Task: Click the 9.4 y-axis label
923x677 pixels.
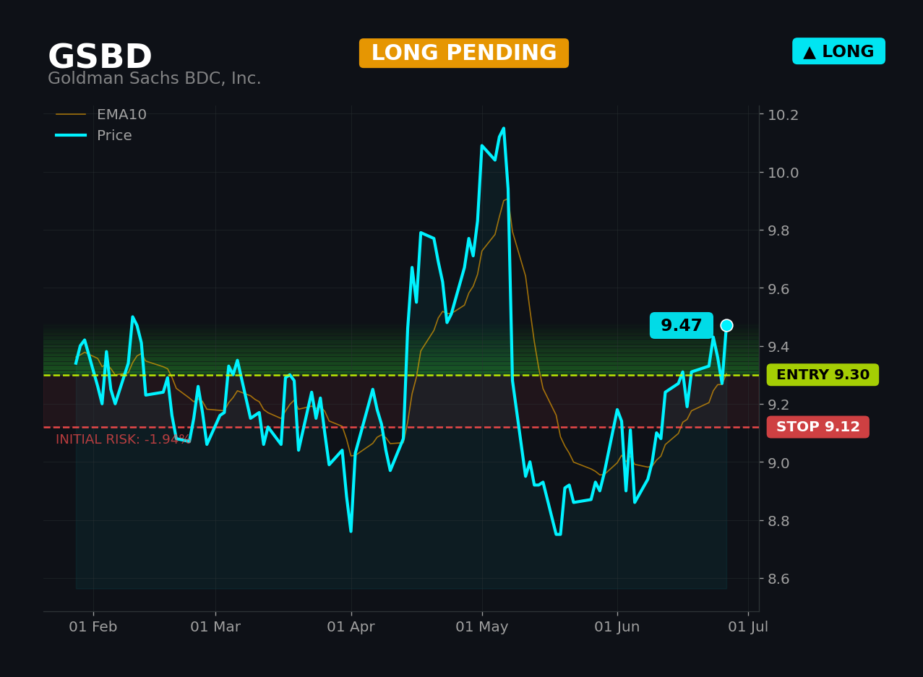Action: (778, 347)
